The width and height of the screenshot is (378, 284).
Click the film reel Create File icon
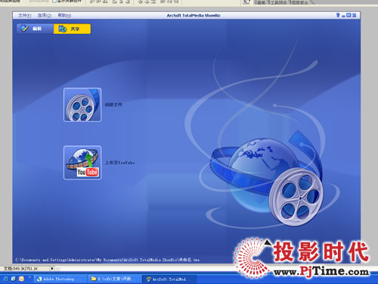[x=82, y=105]
